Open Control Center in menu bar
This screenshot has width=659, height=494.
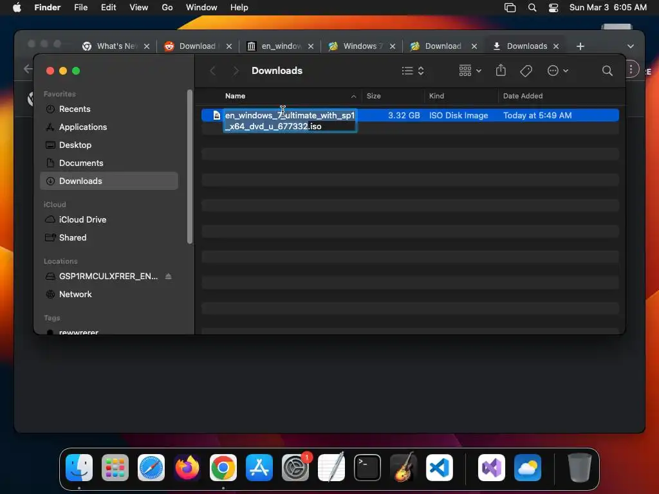pyautogui.click(x=553, y=8)
